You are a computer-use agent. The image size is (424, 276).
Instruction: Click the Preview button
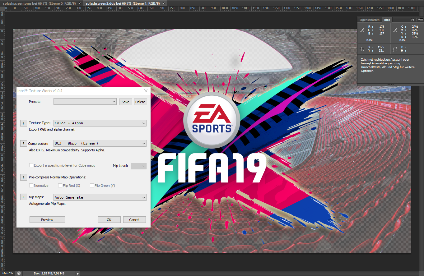tap(47, 219)
